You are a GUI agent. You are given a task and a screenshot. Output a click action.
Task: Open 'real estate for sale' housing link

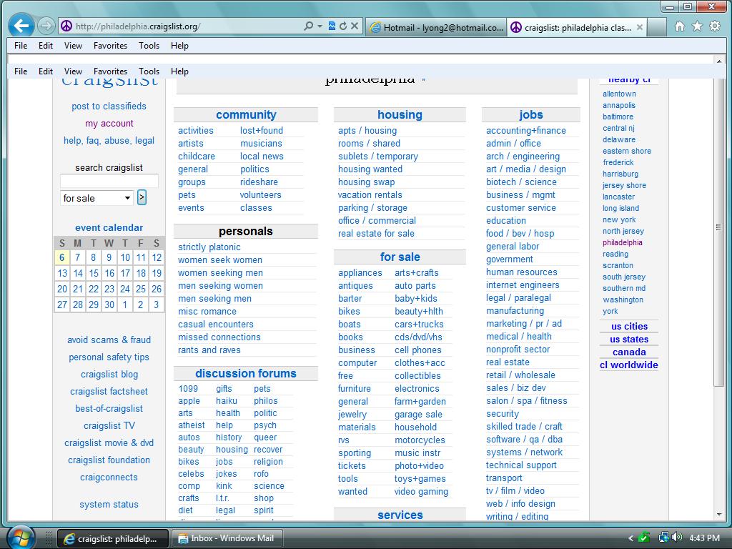[376, 234]
